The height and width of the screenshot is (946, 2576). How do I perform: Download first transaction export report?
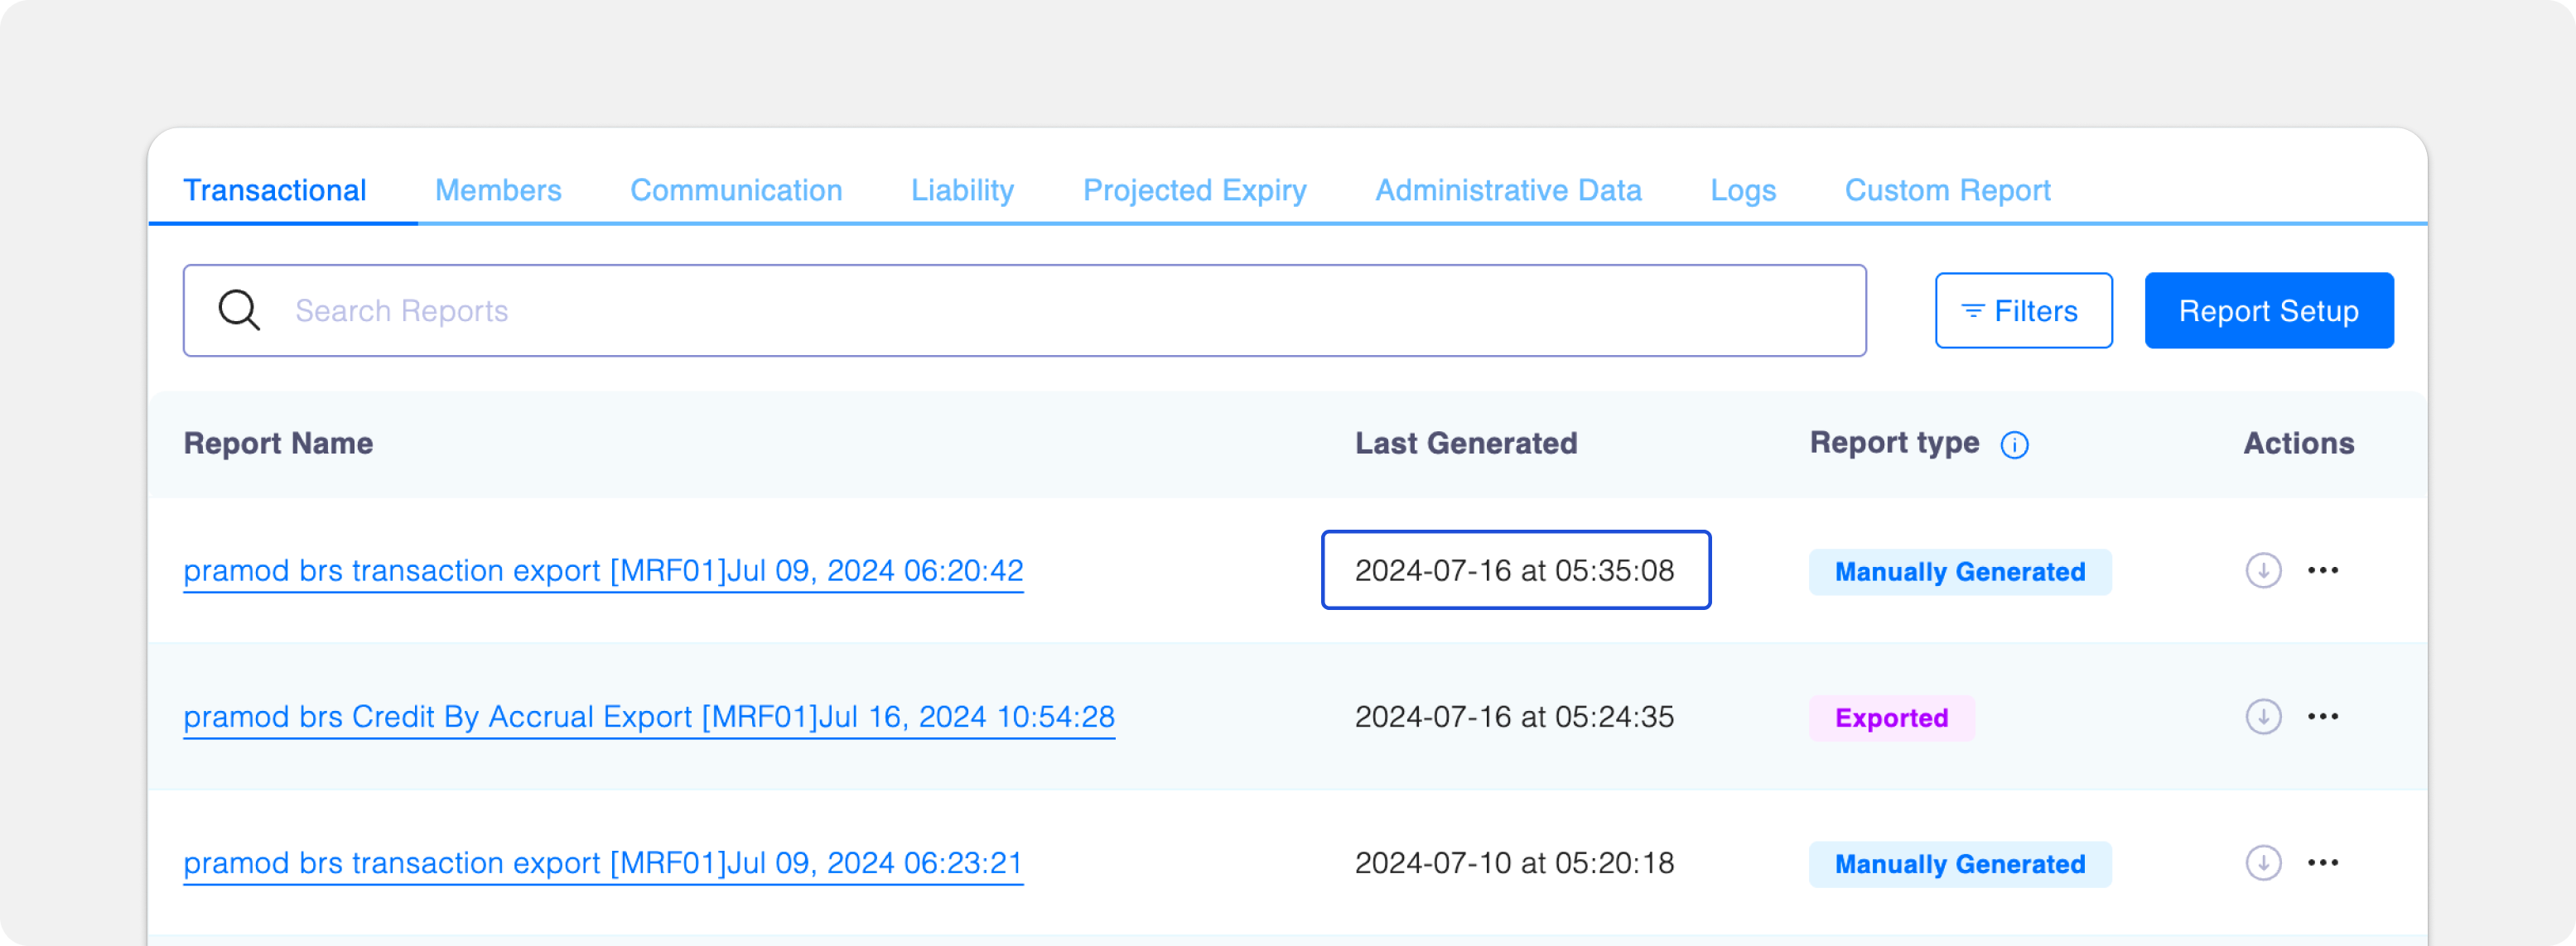[2263, 570]
